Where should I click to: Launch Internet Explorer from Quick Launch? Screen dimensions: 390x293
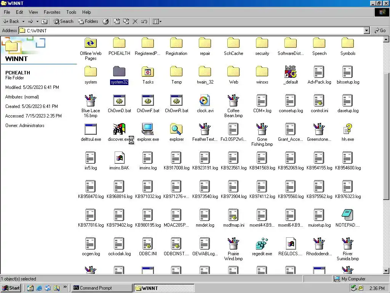39,288
